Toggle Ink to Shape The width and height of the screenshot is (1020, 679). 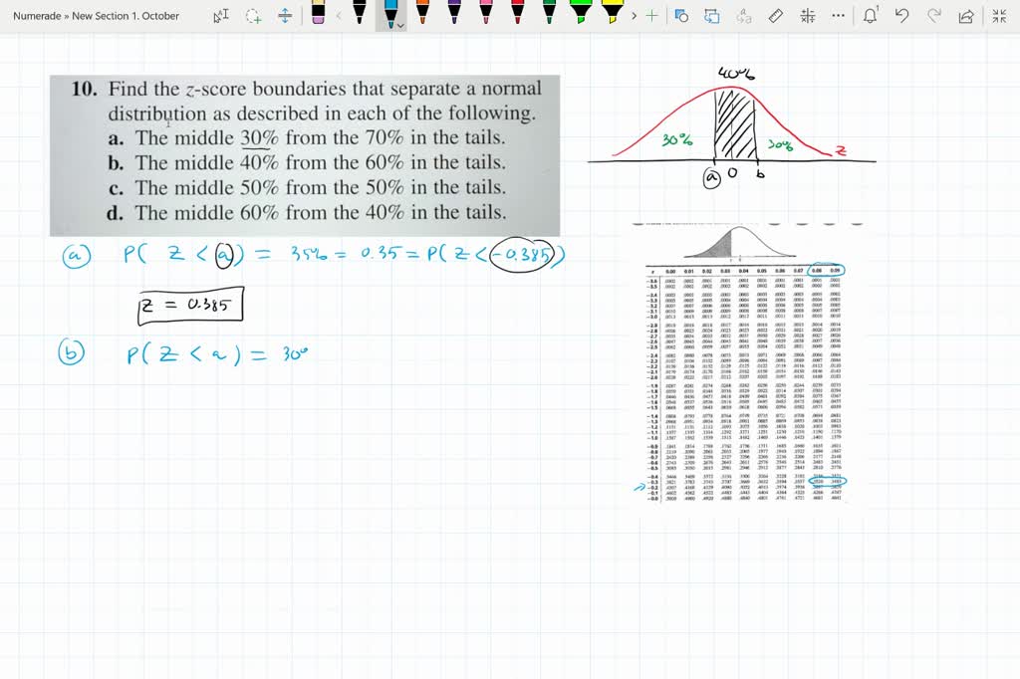pos(712,16)
